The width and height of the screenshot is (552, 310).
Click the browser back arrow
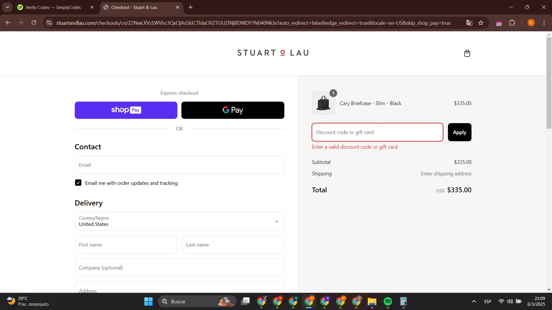click(x=8, y=23)
